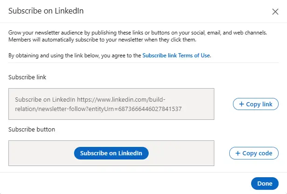Image resolution: width=287 pixels, height=194 pixels.
Task: Click the 'Subscribe on LinkedIn' dialog heading
Action: [46, 11]
